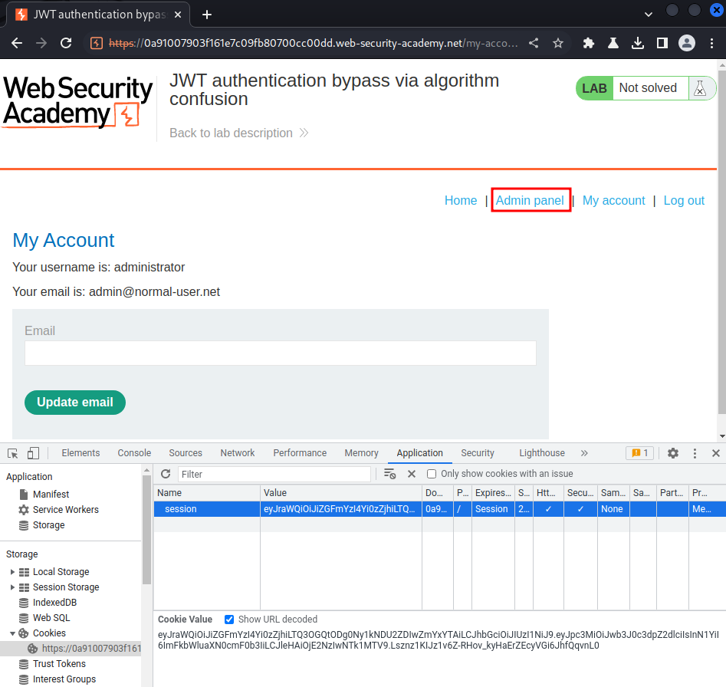This screenshot has height=687, width=726.
Task: Select IndexedDB in the Storage tree
Action: pos(54,603)
